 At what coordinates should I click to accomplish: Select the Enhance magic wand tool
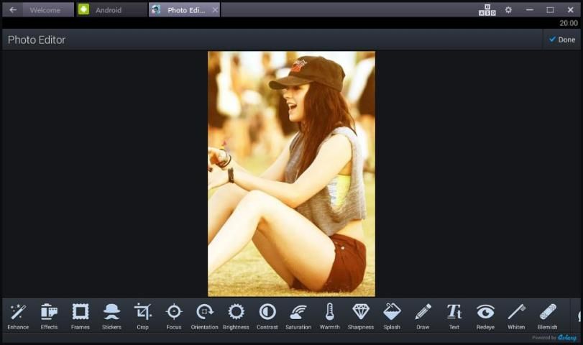(x=18, y=316)
